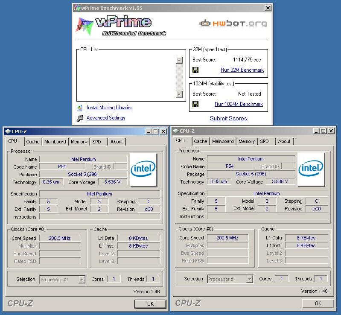The height and width of the screenshot is (315, 341).
Task: Click the Code Name P54 field in the left CPU-Z window
Action: tap(62, 166)
